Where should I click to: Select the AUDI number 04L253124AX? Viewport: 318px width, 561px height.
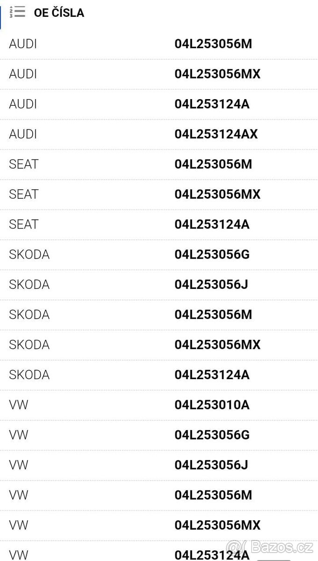(216, 134)
